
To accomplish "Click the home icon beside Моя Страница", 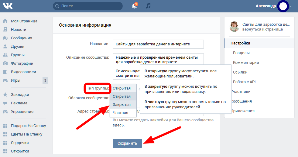I will click(5, 21).
